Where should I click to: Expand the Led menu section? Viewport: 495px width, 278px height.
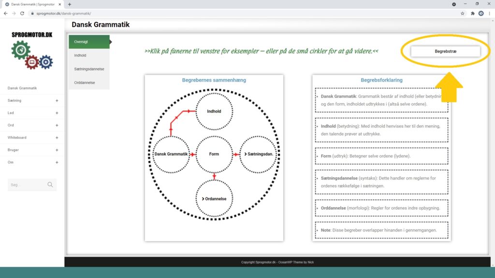[57, 113]
